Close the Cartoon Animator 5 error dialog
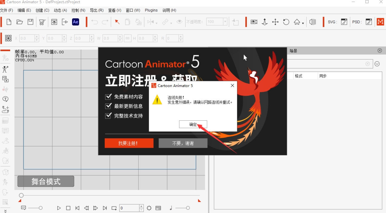The image size is (386, 213). pyautogui.click(x=232, y=85)
